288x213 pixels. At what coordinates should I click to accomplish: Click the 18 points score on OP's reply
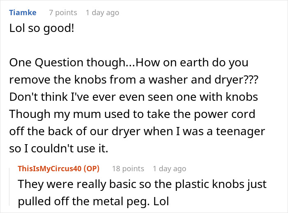click(128, 169)
